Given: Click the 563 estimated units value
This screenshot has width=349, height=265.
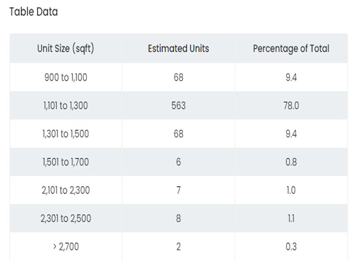Looking at the screenshot, I should click(x=178, y=106).
